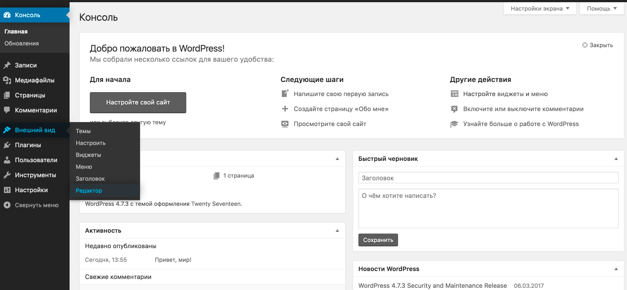Viewport: 627px width, 290px height.
Task: Click the widgets grid icon next to Настройте виджеты
Action: click(x=454, y=94)
